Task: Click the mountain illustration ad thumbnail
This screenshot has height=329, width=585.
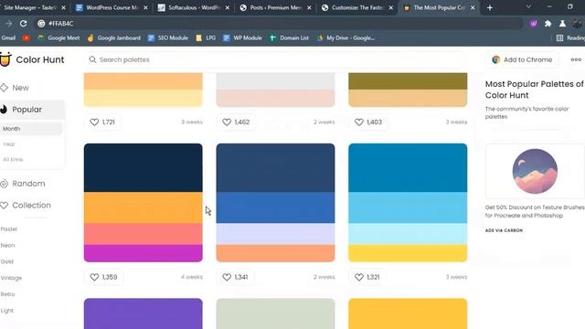Action: point(535,171)
